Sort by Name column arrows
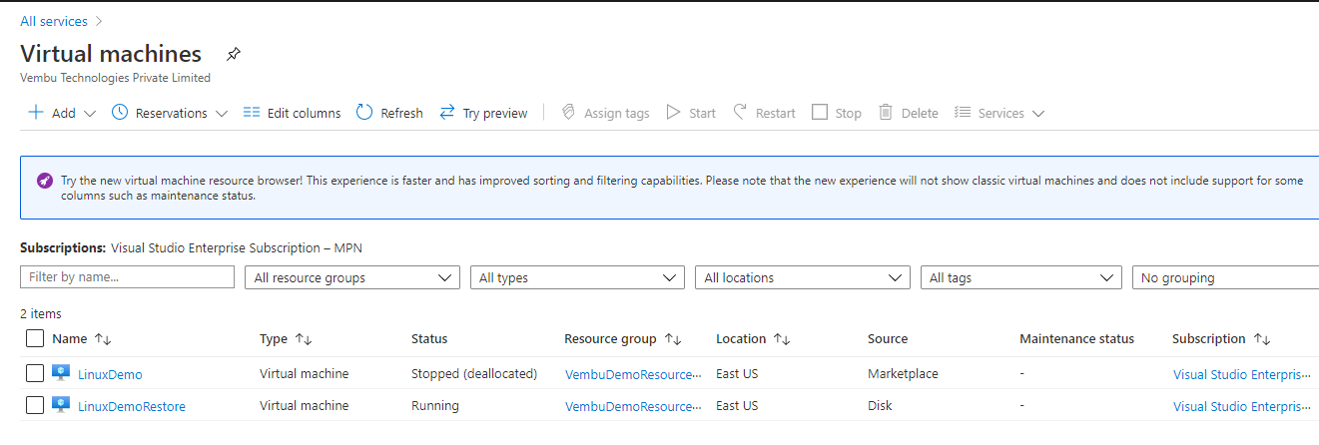The image size is (1319, 445). (102, 339)
